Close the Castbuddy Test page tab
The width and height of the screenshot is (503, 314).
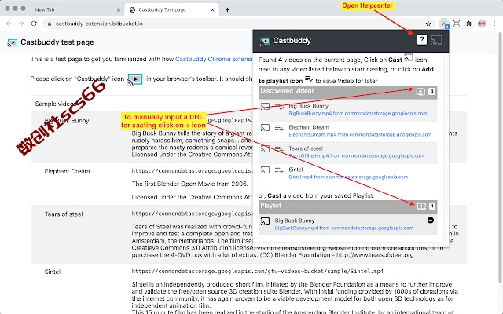click(x=212, y=9)
